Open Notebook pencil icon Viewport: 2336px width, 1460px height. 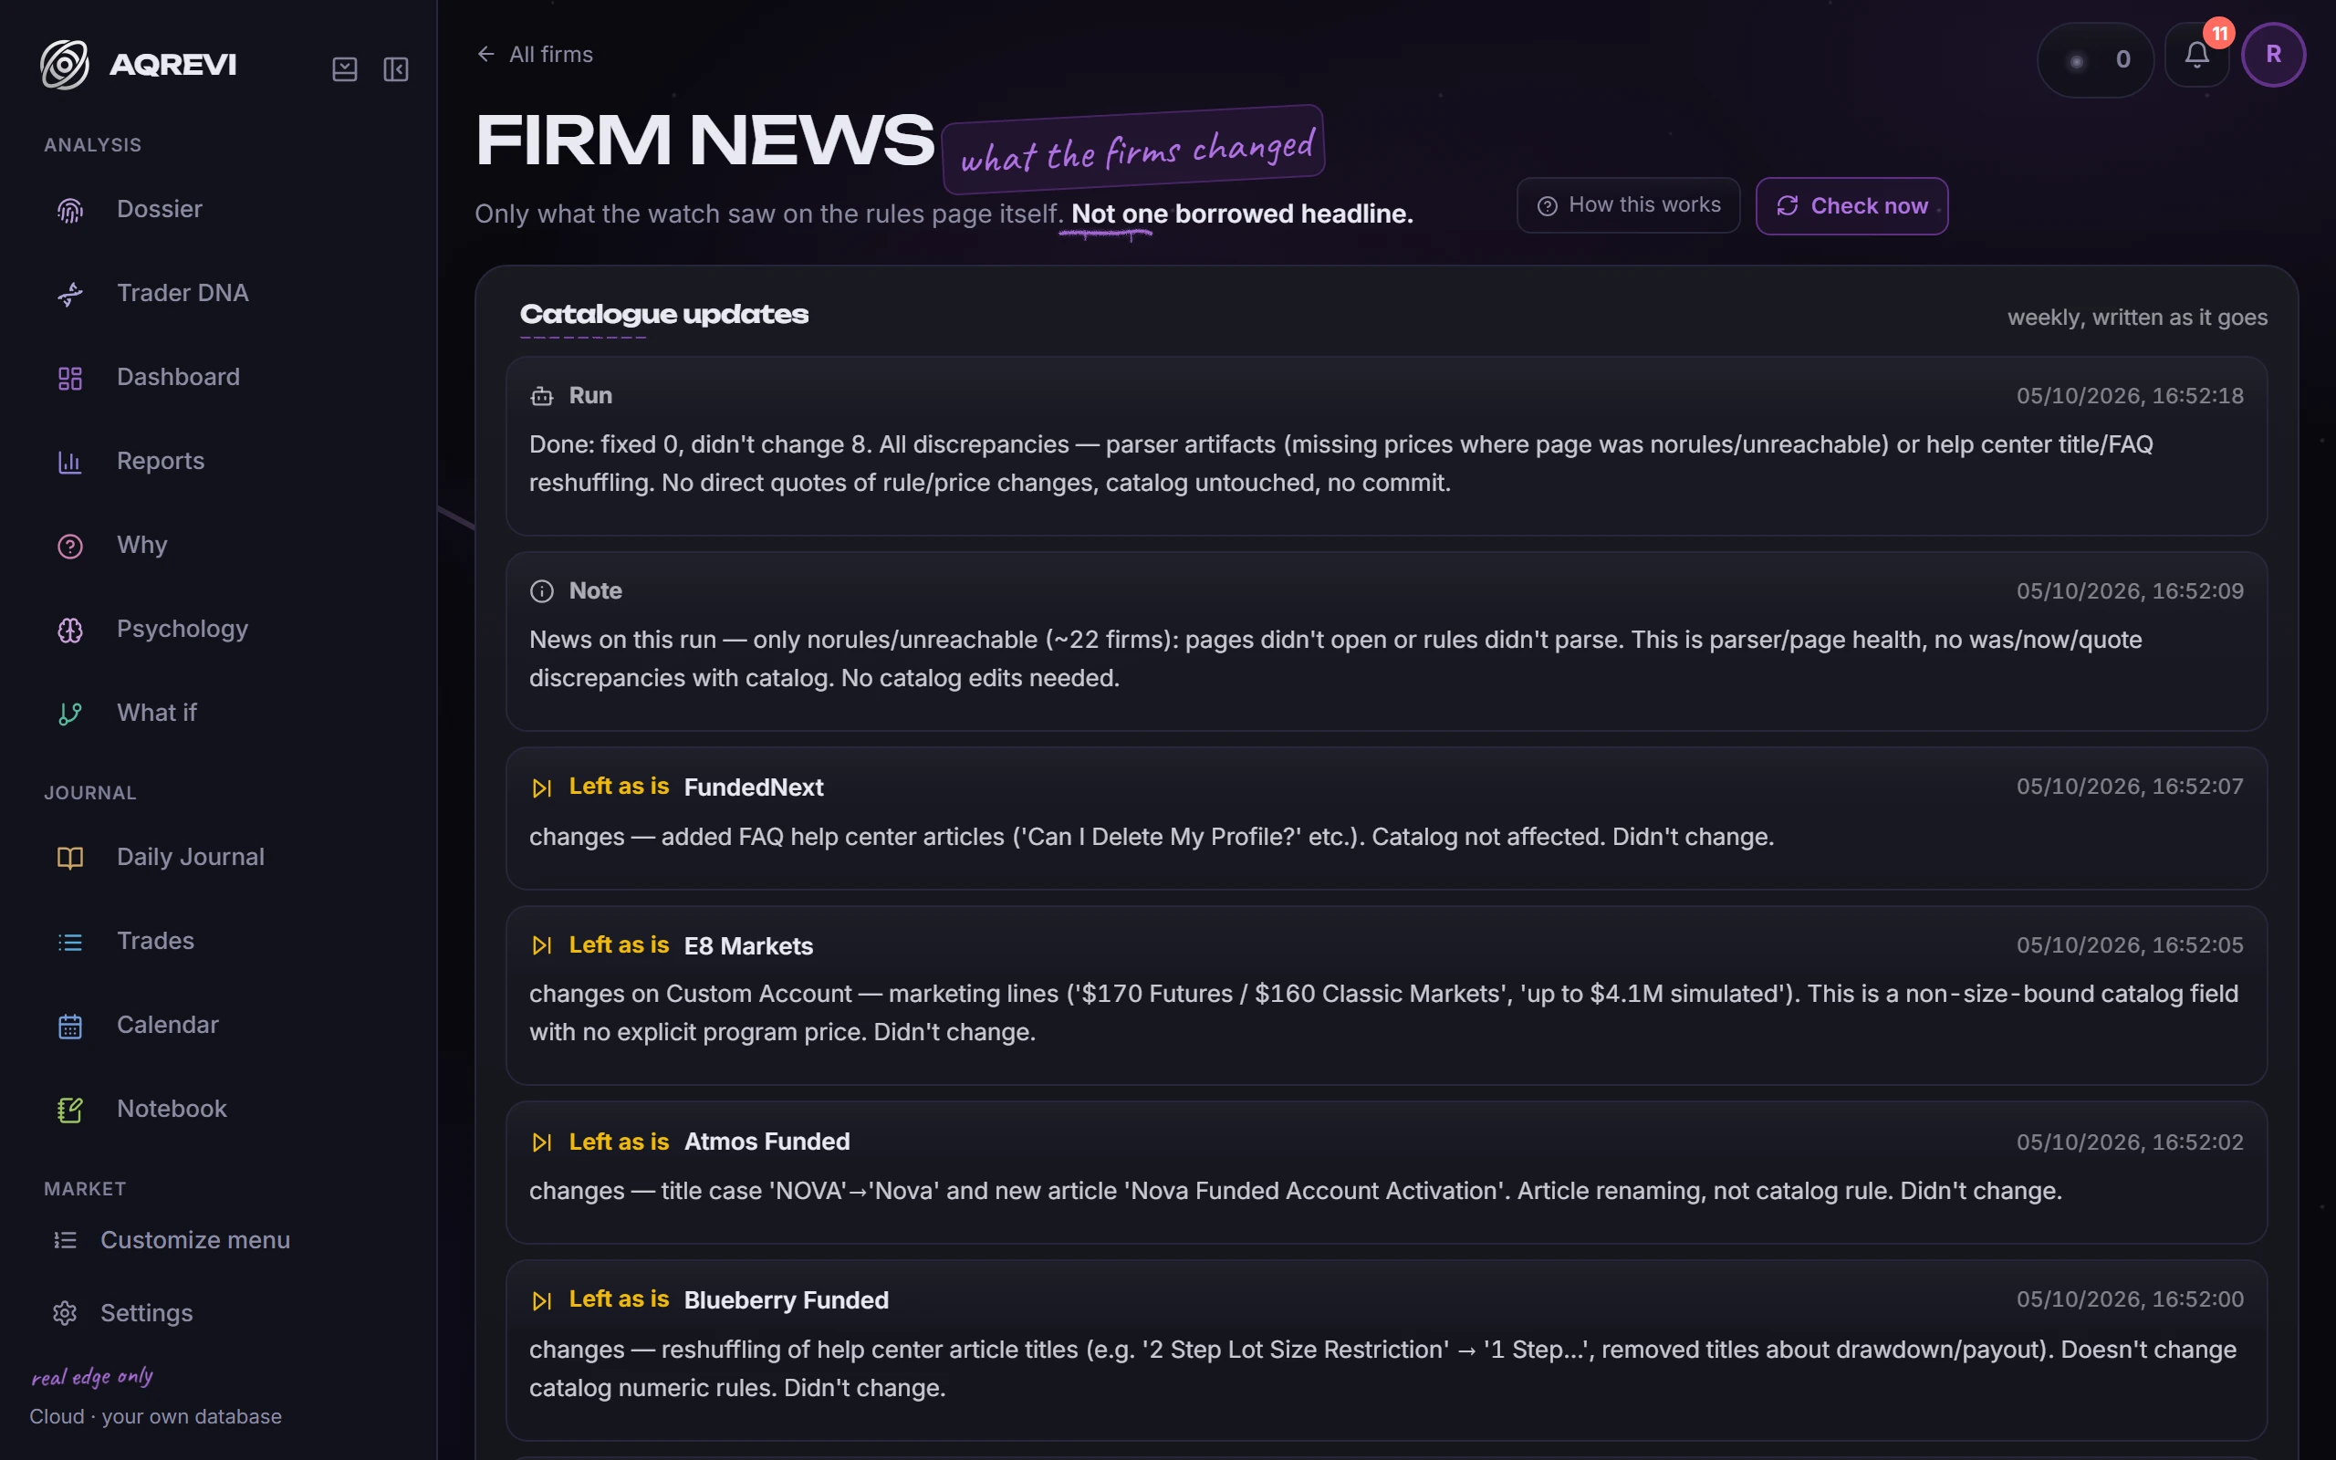[69, 1110]
